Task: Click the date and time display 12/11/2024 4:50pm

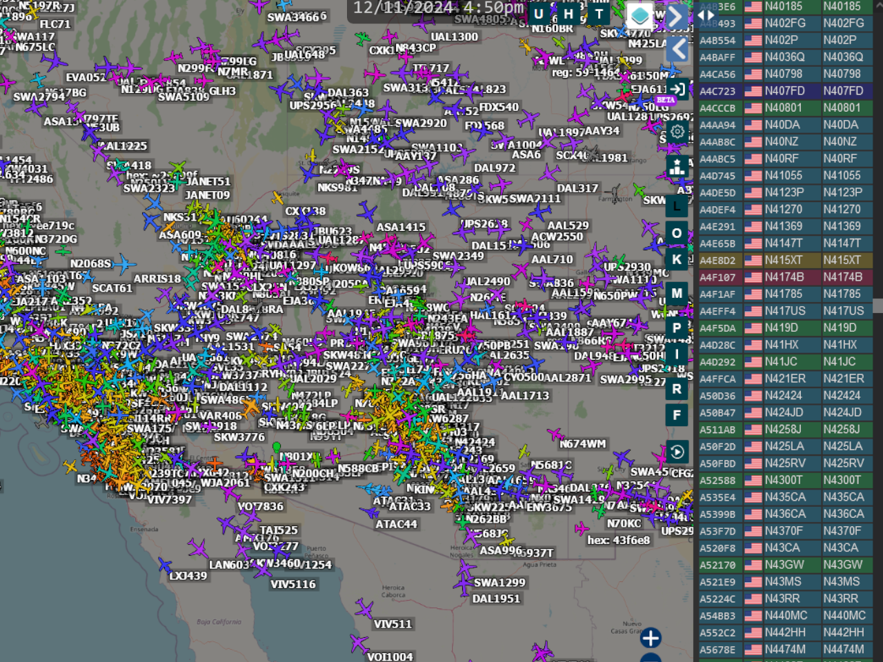Action: click(439, 8)
